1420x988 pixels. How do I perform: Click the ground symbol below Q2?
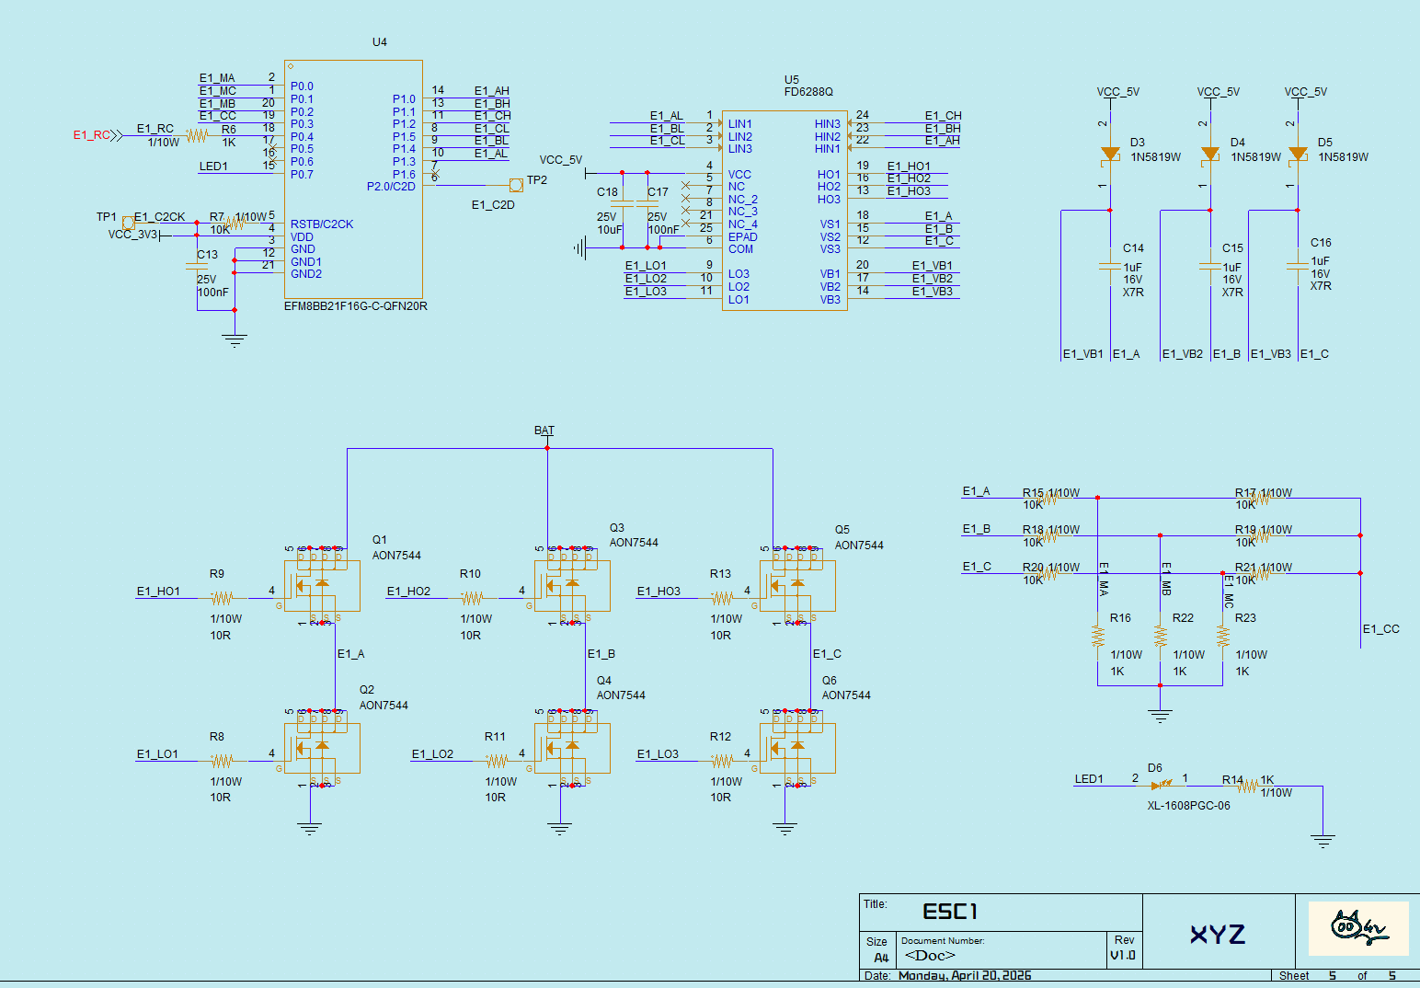pyautogui.click(x=310, y=828)
